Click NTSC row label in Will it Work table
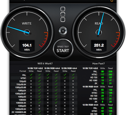 point(23,78)
